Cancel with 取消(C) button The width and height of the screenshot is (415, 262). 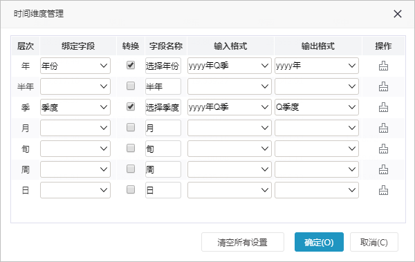pyautogui.click(x=374, y=242)
